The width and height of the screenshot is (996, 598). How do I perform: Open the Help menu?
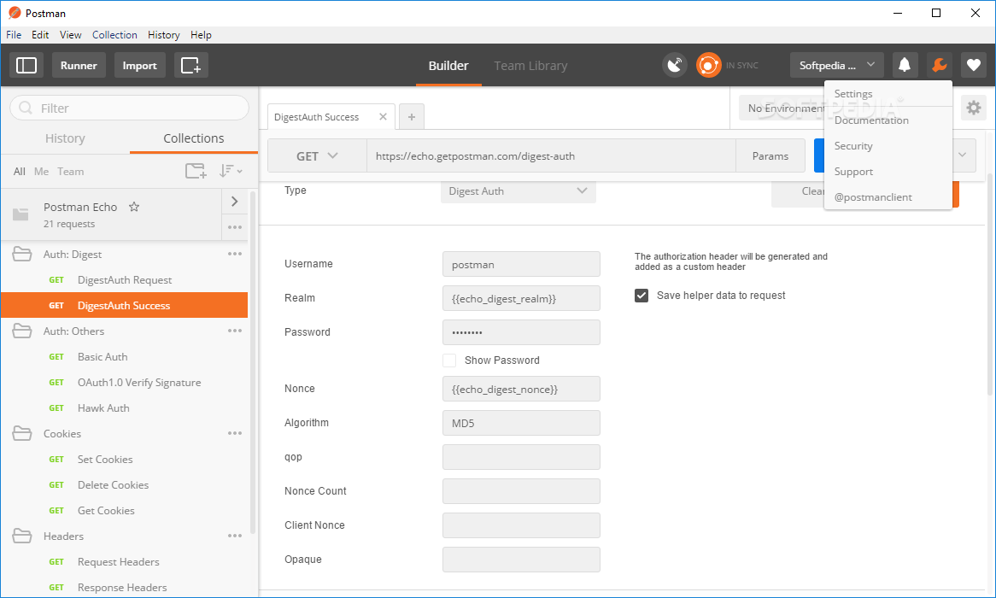[x=201, y=35]
